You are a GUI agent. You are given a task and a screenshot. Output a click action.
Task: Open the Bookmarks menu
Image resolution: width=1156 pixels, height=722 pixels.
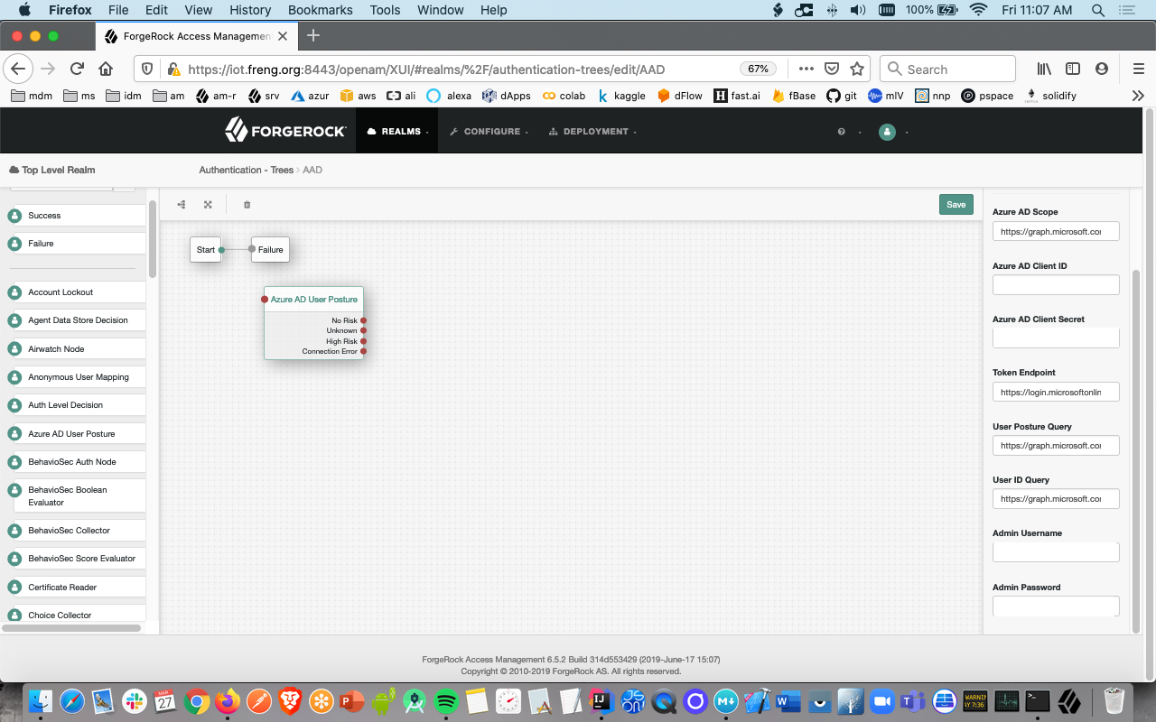321,10
